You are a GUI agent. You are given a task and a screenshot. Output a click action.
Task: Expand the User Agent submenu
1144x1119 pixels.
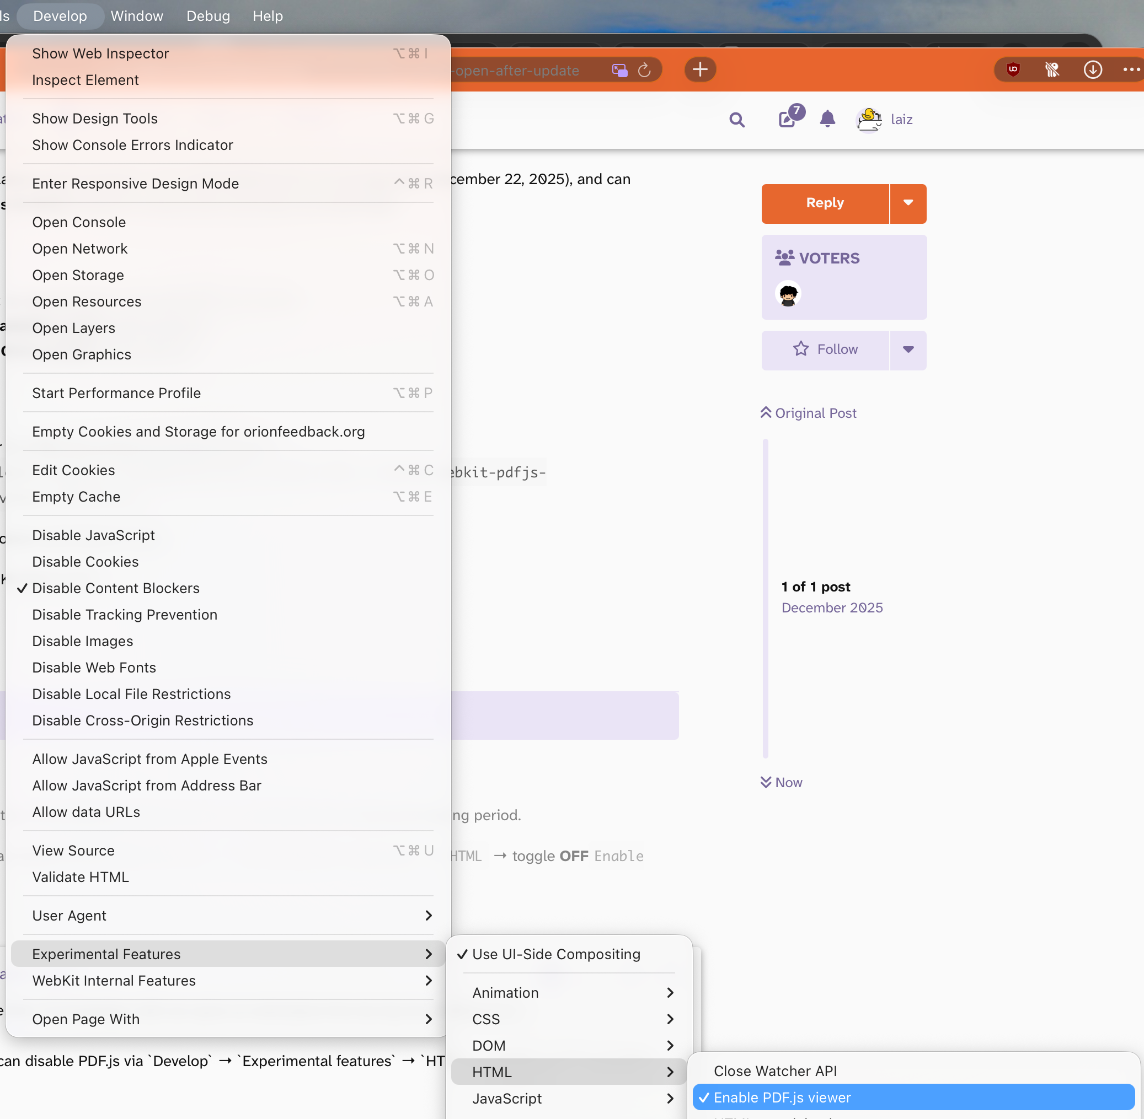228,916
